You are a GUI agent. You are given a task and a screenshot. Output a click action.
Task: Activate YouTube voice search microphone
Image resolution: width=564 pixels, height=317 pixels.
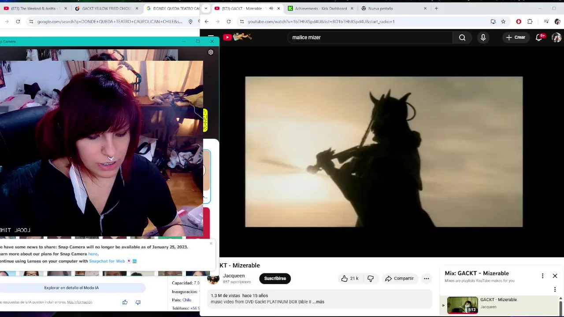(x=483, y=37)
